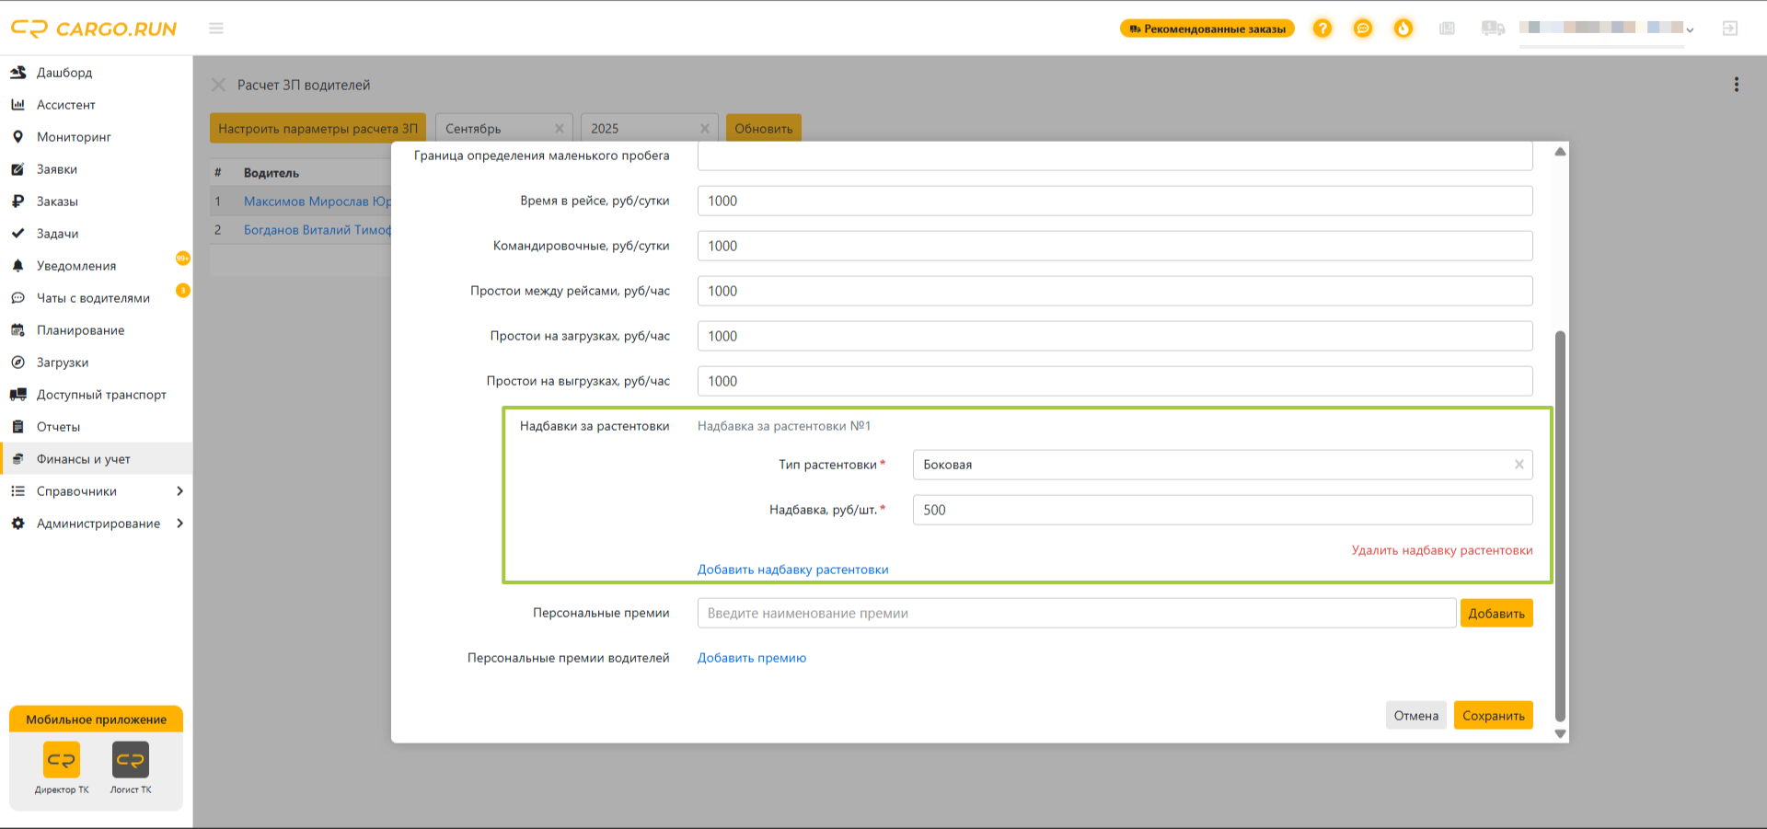The height and width of the screenshot is (829, 1767).
Task: Click the logout icon at top right
Action: 1730,29
